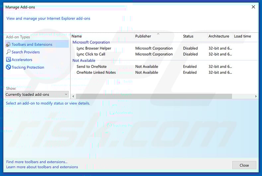Open 'Find more toolbars and extensions...' link
The image size is (262, 176).
point(37,162)
